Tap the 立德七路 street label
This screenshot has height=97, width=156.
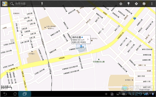point(29,21)
